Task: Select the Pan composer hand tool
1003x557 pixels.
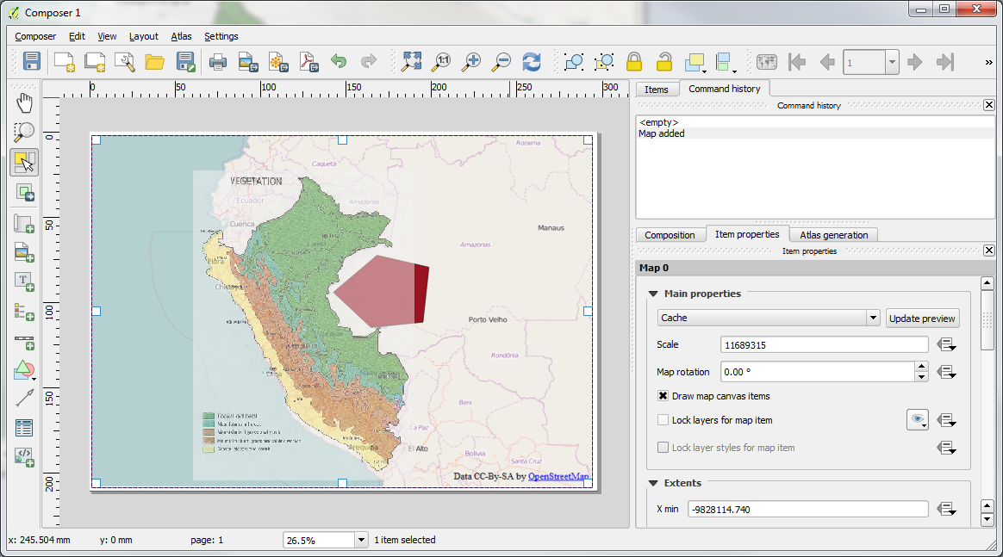Action: point(24,103)
